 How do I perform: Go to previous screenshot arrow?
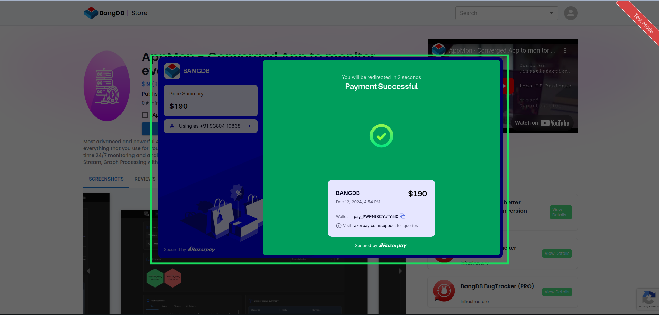[x=88, y=271]
